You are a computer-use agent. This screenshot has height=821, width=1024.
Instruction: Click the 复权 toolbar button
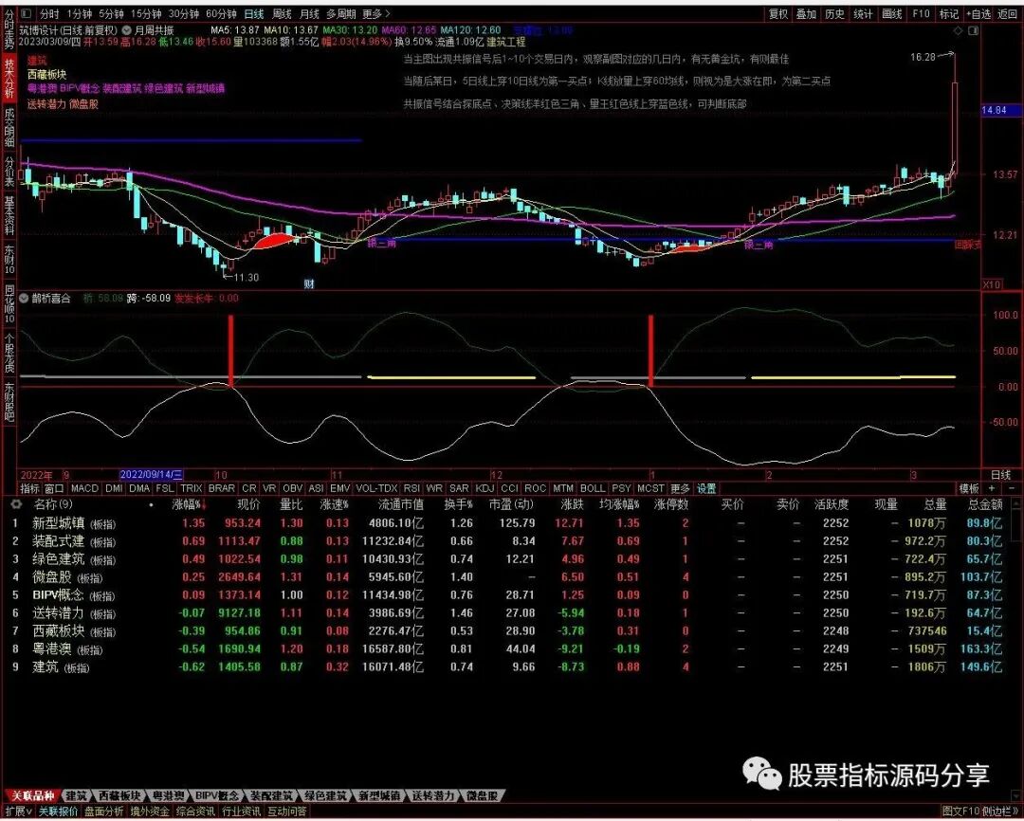778,13
